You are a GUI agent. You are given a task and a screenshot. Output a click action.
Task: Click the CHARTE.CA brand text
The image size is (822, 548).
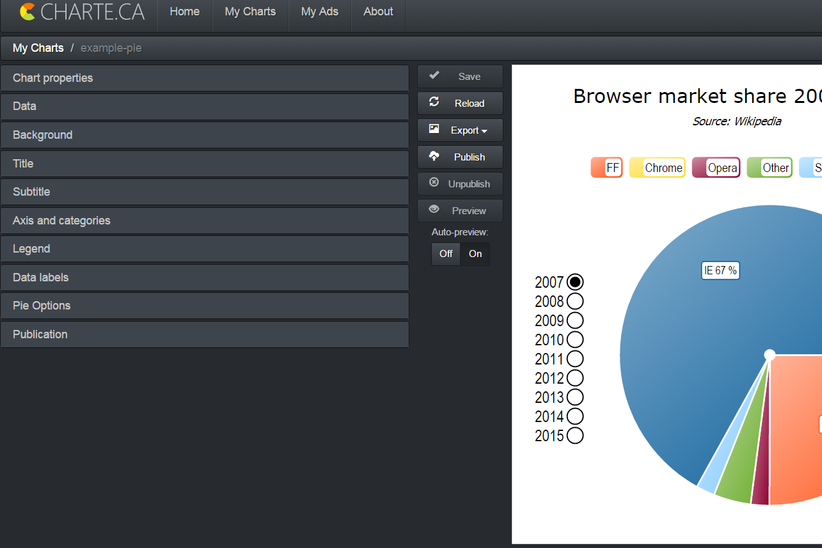[93, 12]
